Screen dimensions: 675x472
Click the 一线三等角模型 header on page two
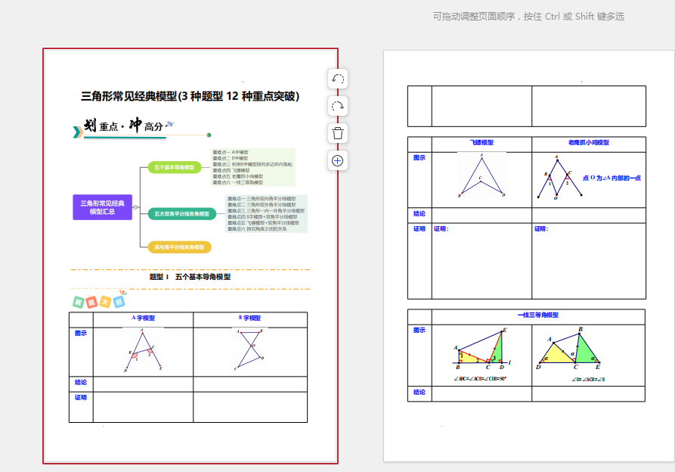tap(538, 315)
